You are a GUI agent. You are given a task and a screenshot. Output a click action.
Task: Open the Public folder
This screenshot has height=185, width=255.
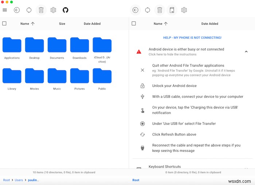coord(102,79)
